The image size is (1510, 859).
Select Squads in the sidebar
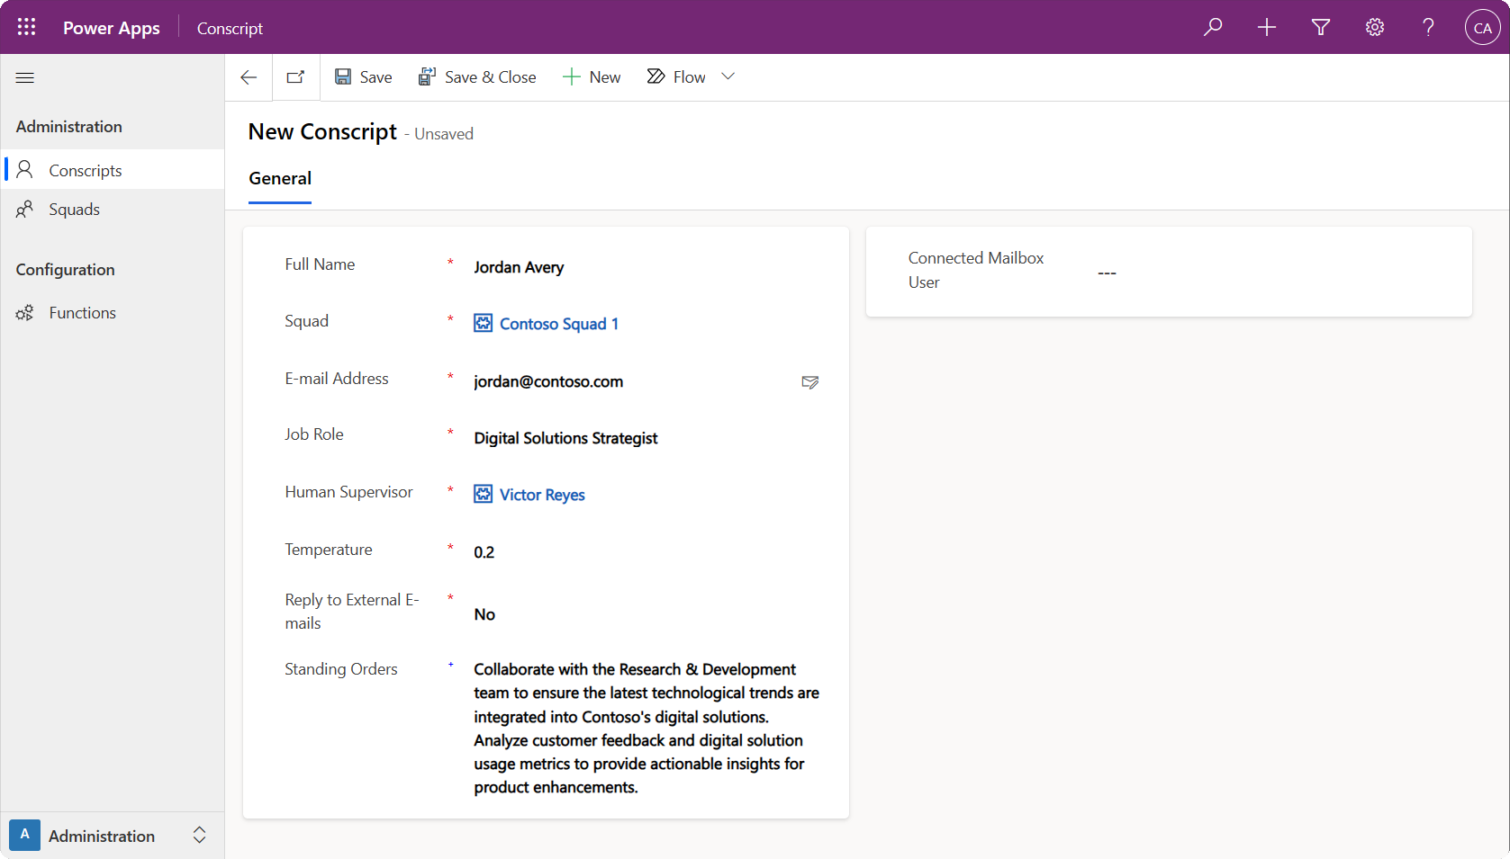[x=113, y=209]
